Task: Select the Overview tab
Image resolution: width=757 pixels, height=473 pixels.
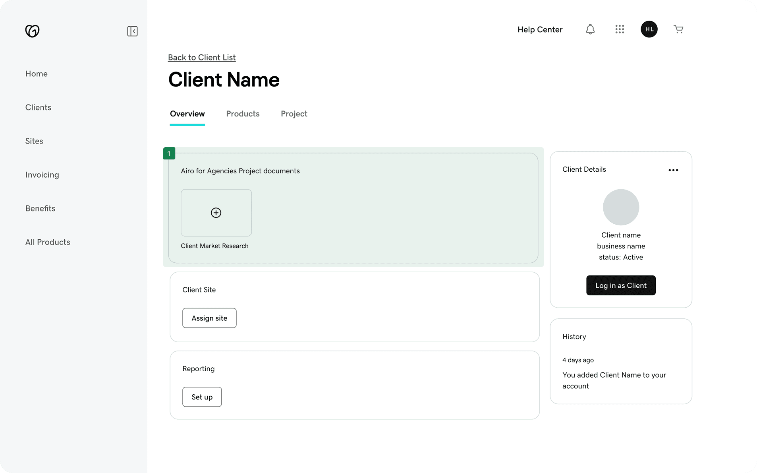Action: click(x=187, y=114)
